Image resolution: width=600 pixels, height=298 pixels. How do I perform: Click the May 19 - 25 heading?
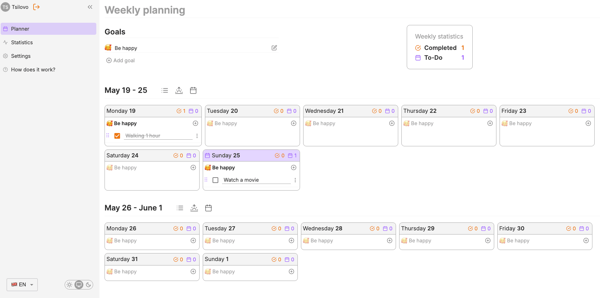(126, 90)
